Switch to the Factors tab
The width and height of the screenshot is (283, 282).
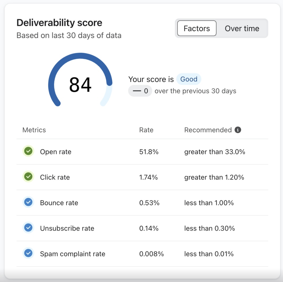pyautogui.click(x=196, y=28)
